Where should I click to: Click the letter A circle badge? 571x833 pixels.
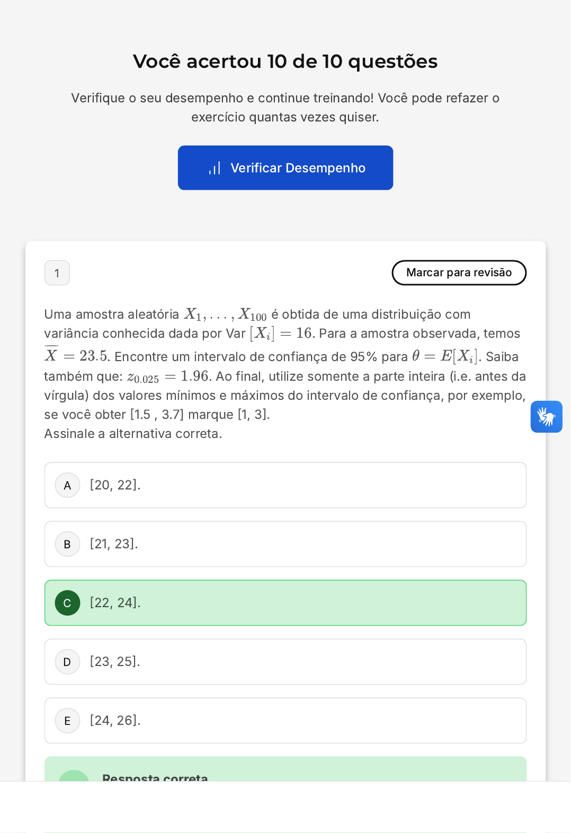coord(67,485)
